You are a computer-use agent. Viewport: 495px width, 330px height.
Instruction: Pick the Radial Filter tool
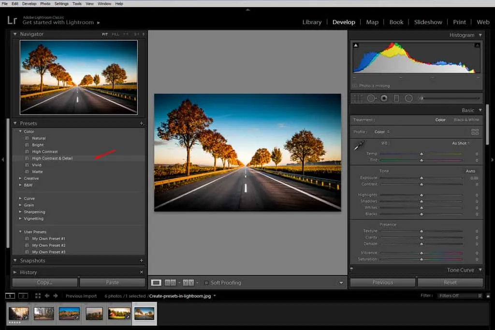pyautogui.click(x=408, y=98)
